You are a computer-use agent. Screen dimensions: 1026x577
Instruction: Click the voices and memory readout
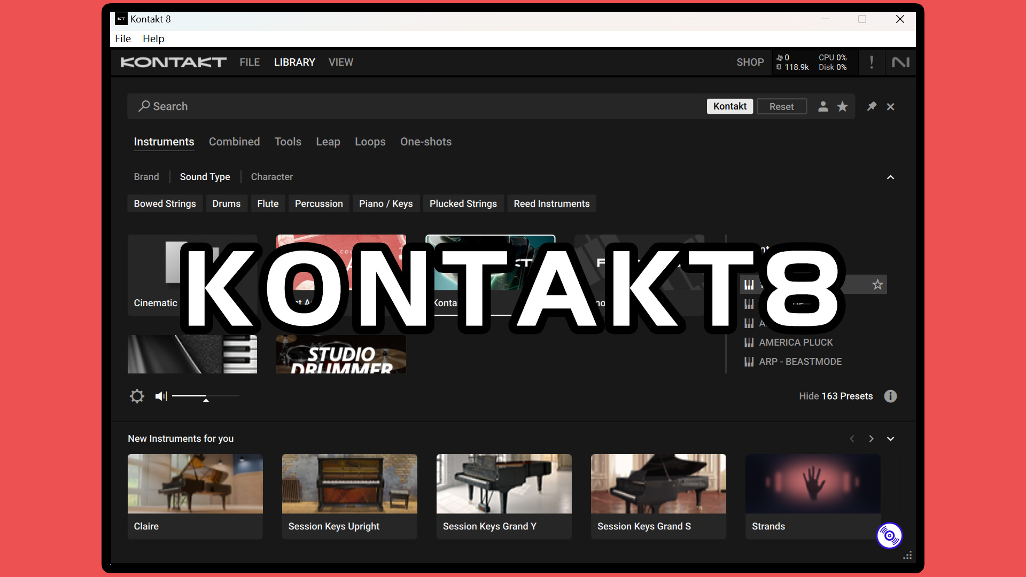[792, 63]
